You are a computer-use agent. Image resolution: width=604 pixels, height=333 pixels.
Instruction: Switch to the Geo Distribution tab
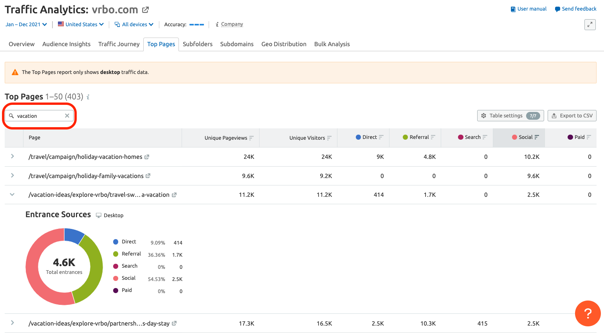pos(284,44)
